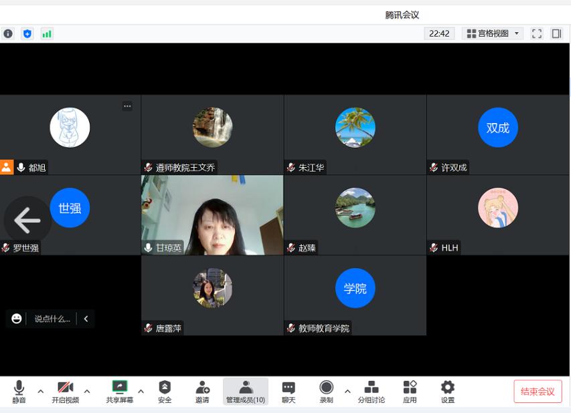The image size is (571, 413).
Task: Expand share options arrow next to 共享屏幕
Action: click(141, 392)
